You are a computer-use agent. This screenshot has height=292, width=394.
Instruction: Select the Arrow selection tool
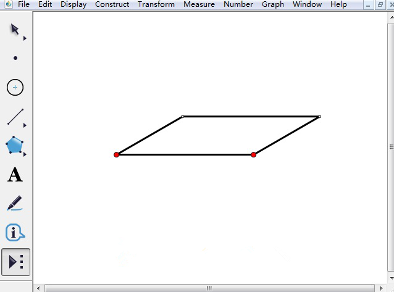[x=15, y=30]
